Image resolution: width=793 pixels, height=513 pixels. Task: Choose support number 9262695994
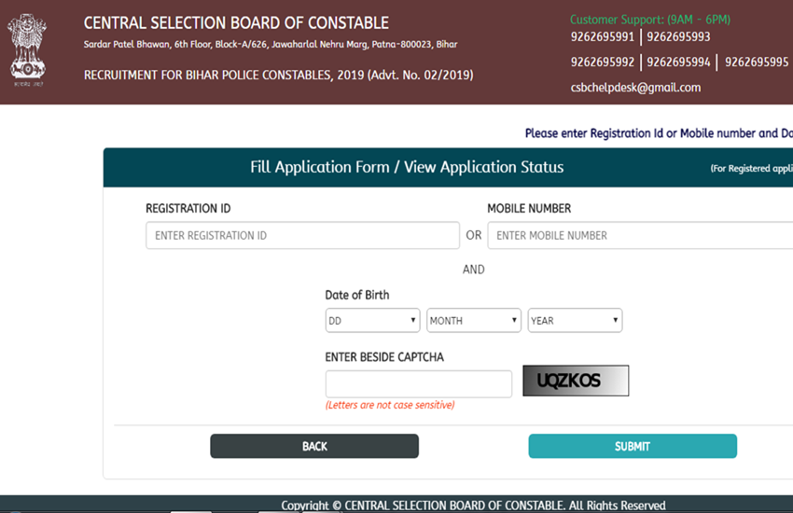[x=678, y=62]
